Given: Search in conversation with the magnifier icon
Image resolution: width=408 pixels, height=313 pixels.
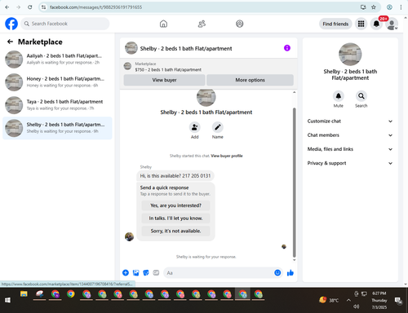Looking at the screenshot, I should pyautogui.click(x=361, y=96).
